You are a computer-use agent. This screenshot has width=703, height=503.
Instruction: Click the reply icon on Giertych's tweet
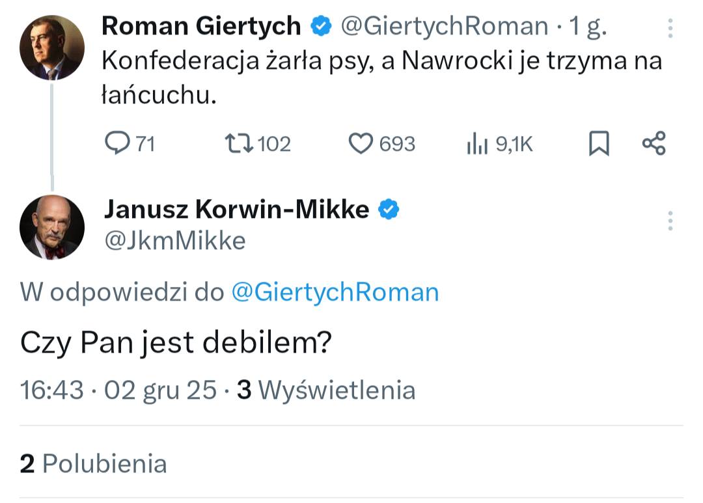pos(118,143)
